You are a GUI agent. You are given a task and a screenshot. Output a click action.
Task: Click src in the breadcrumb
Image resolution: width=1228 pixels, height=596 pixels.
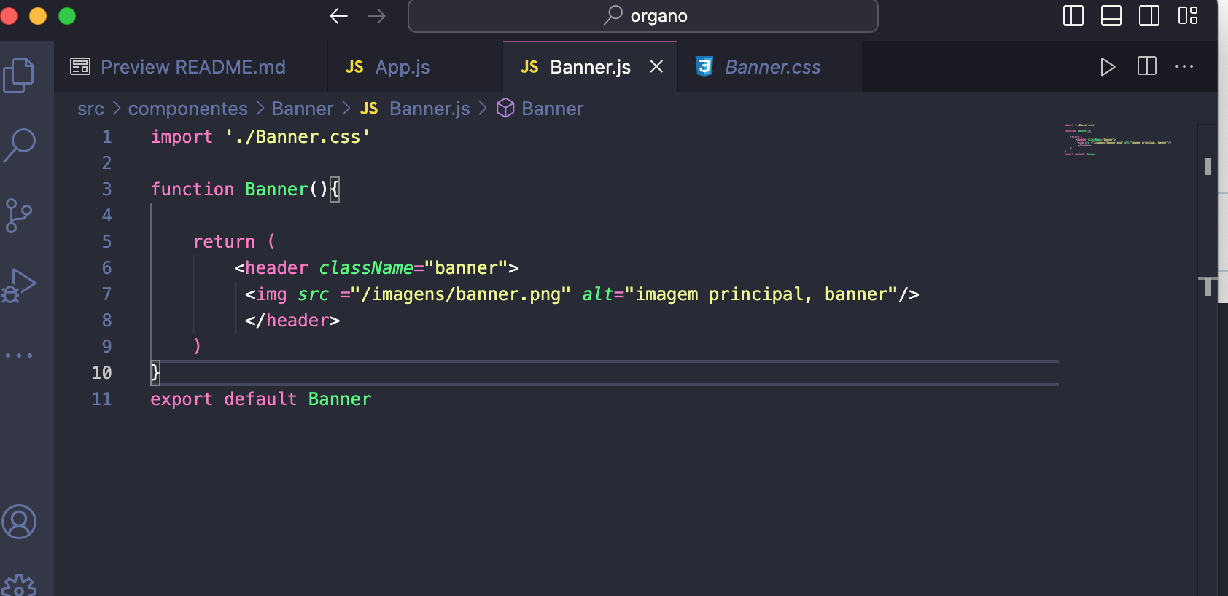tap(90, 109)
